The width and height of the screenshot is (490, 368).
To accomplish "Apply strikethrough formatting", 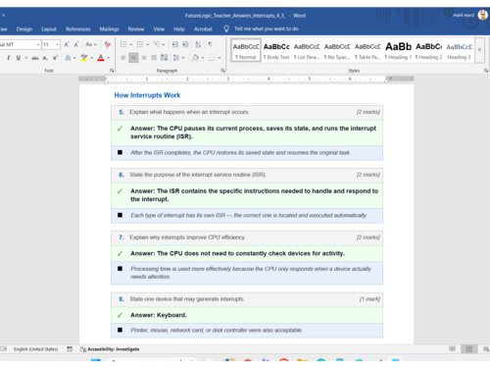I will (35, 58).
